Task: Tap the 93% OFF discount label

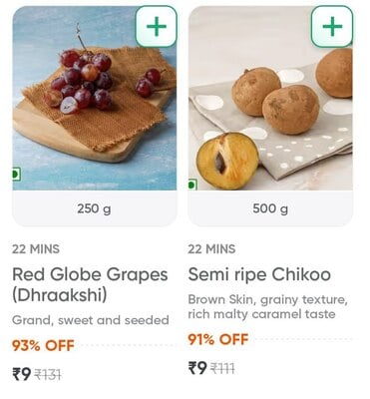Action: click(x=43, y=345)
